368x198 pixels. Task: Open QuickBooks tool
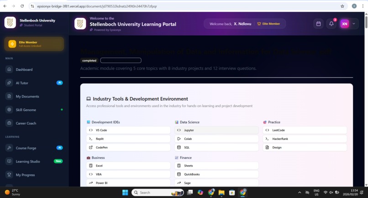pos(216,174)
